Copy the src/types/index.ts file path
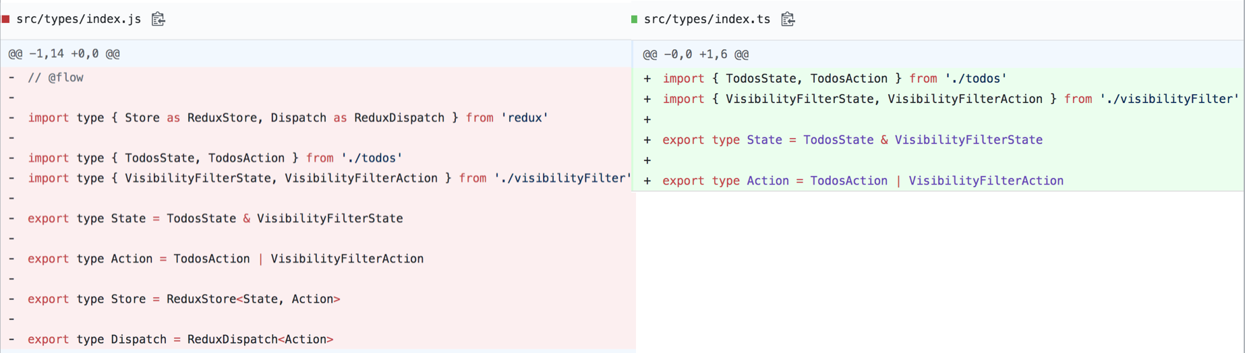The image size is (1245, 353). 788,19
